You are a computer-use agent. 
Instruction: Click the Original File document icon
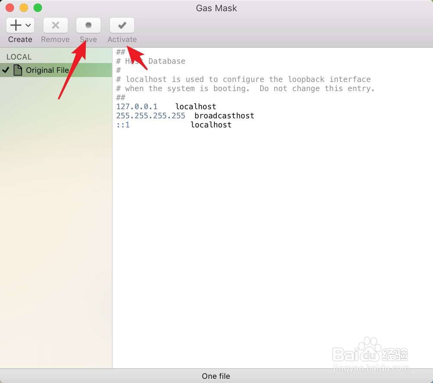pyautogui.click(x=18, y=70)
